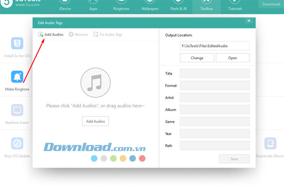Click the "Make Ringtone" label

pyautogui.click(x=17, y=89)
